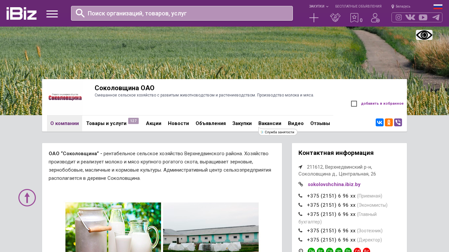Focus the search organizations input field
This screenshot has height=252, width=449.
182,13
